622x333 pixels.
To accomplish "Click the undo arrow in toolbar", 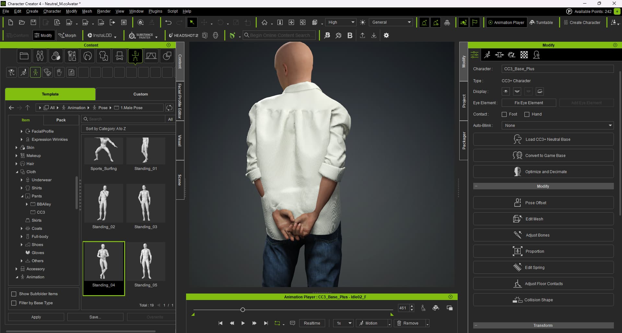I will pos(168,22).
